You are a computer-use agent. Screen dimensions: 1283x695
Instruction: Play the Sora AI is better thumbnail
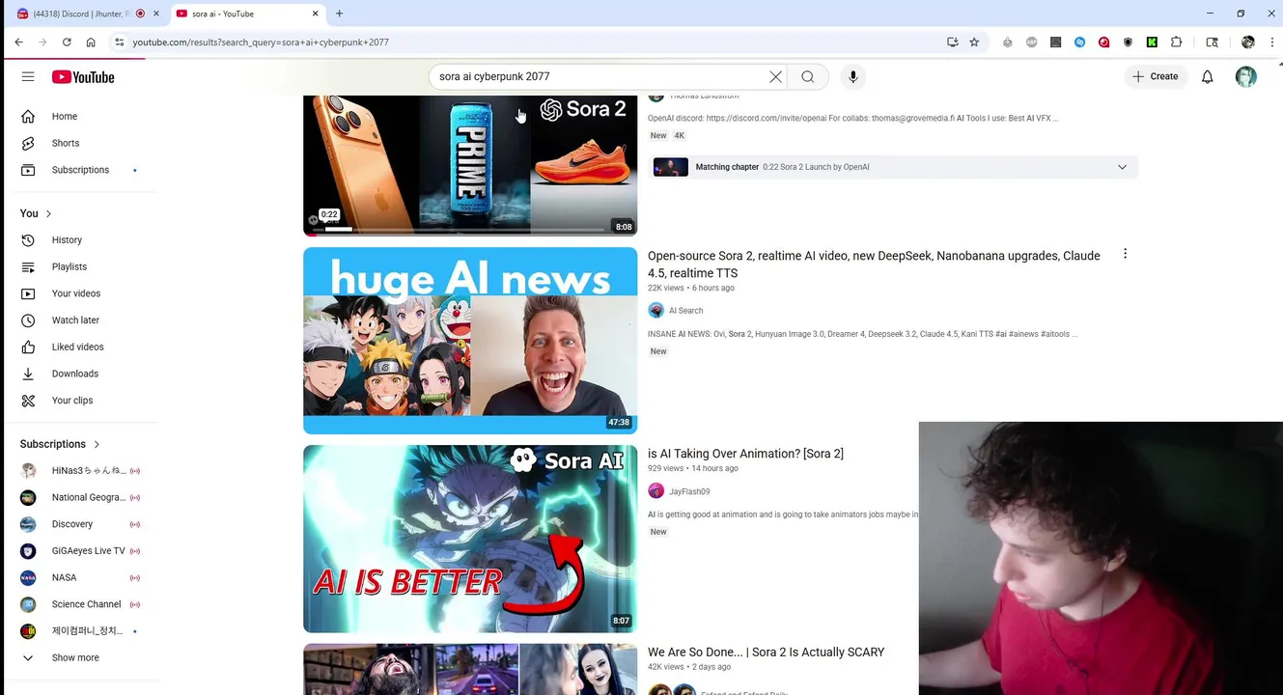[x=470, y=539]
